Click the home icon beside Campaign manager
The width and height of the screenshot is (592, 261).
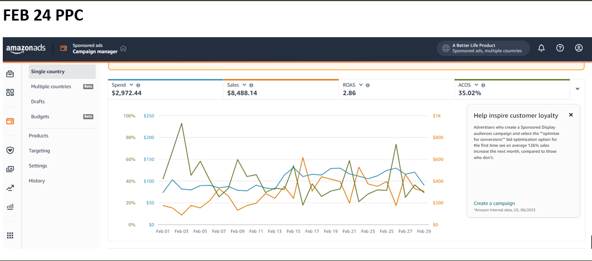click(x=123, y=48)
